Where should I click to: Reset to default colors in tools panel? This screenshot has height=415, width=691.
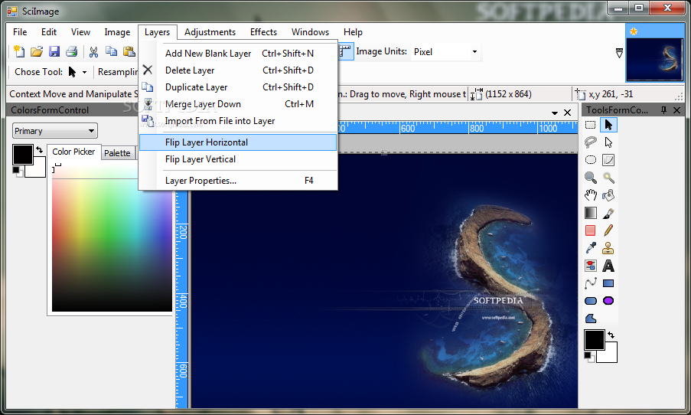coord(589,357)
